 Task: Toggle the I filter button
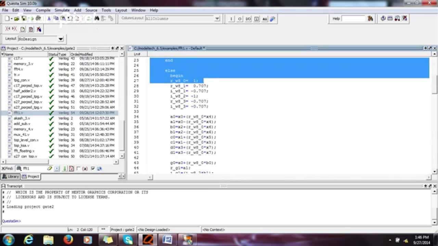(x=231, y=19)
